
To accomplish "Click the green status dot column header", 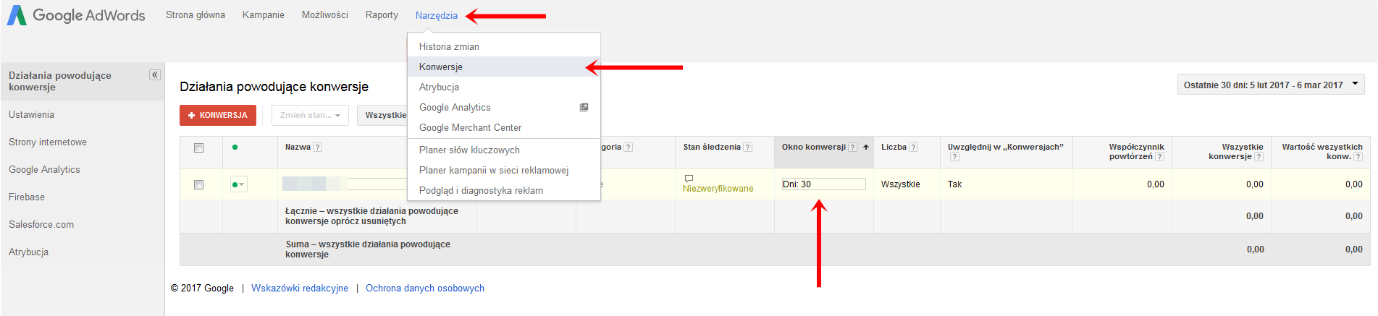I will click(235, 147).
